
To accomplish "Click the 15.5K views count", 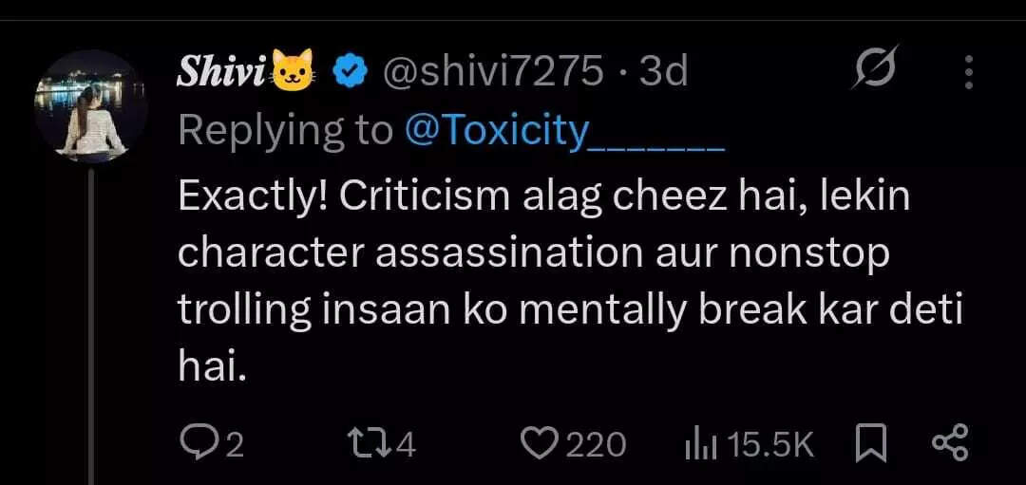I will tap(771, 444).
